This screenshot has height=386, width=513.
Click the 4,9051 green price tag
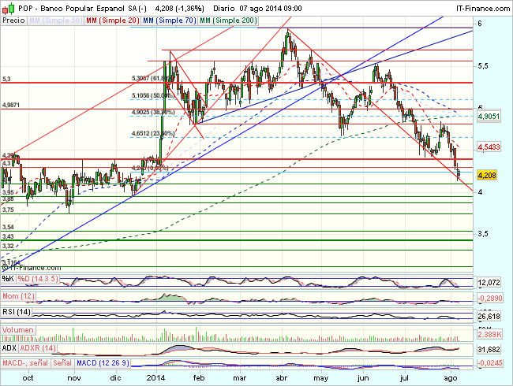tap(489, 117)
